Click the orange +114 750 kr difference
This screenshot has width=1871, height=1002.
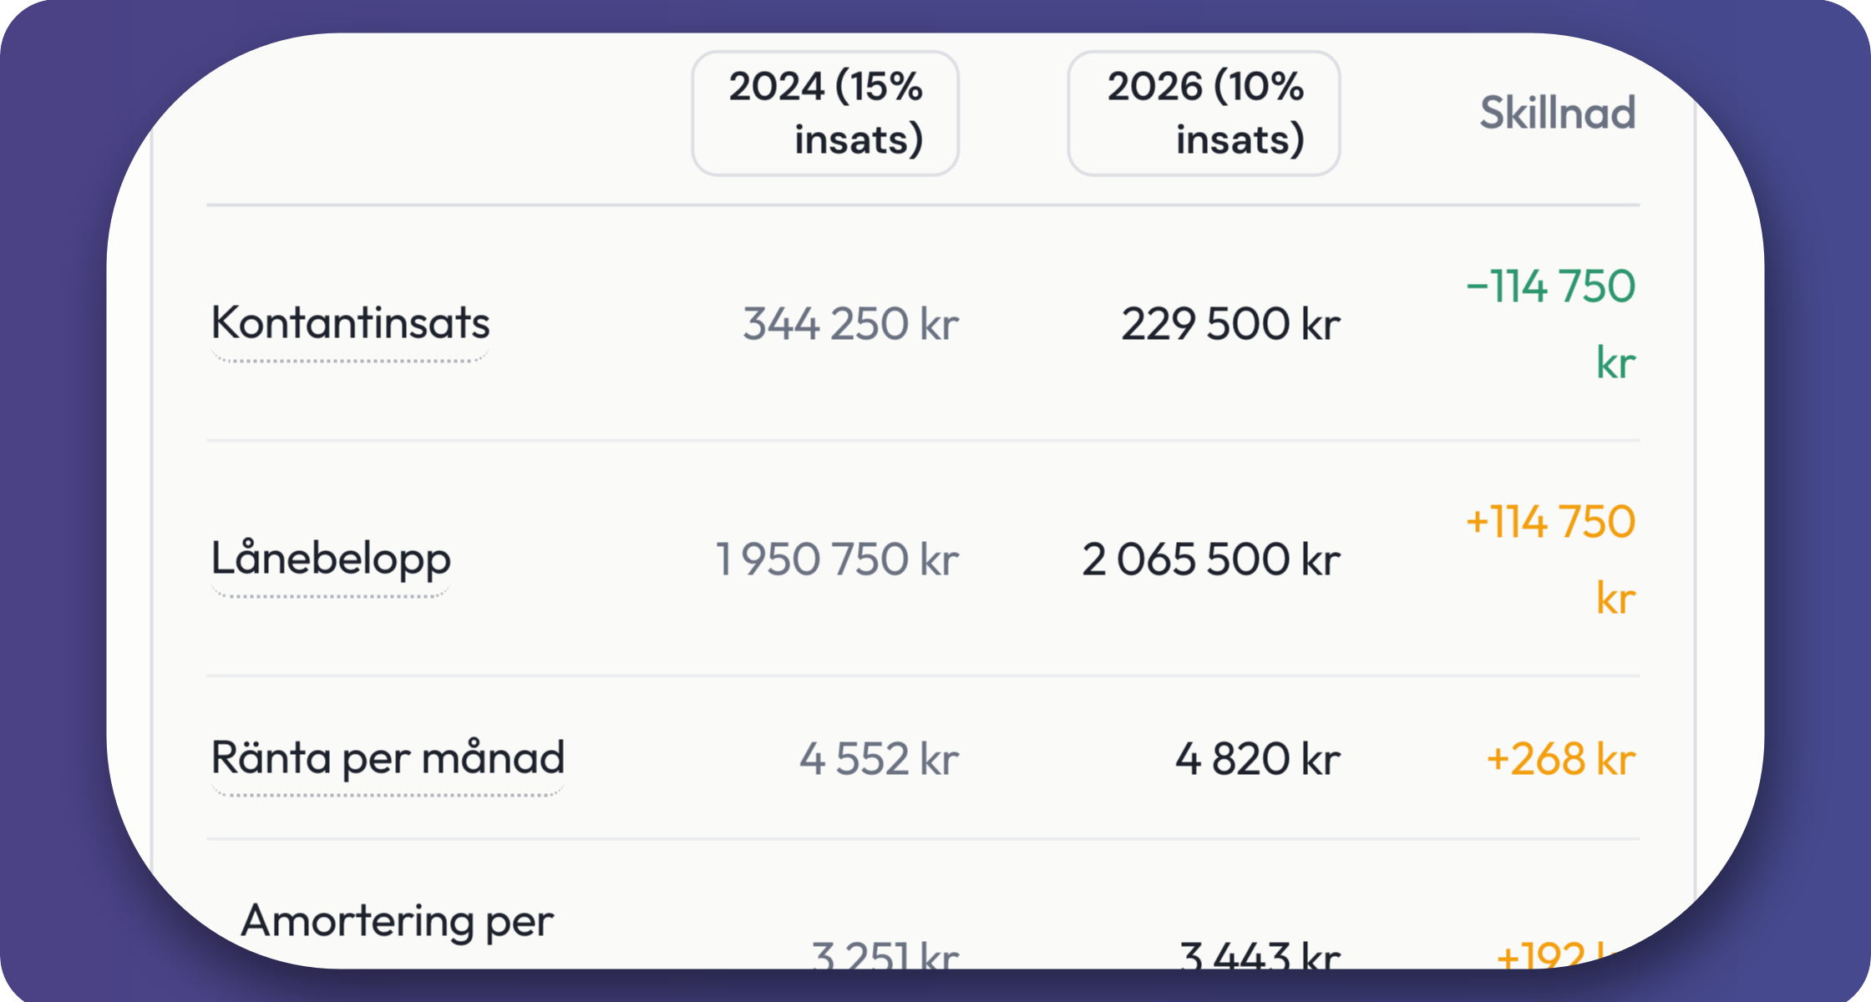tap(1550, 559)
